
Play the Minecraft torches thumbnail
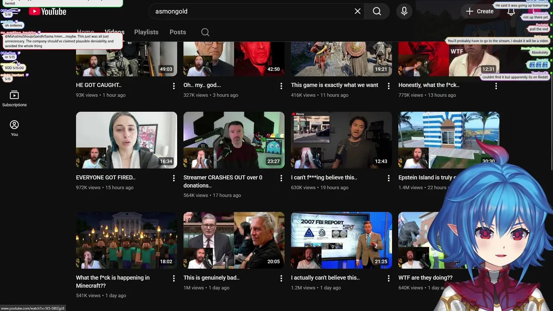coord(127,240)
